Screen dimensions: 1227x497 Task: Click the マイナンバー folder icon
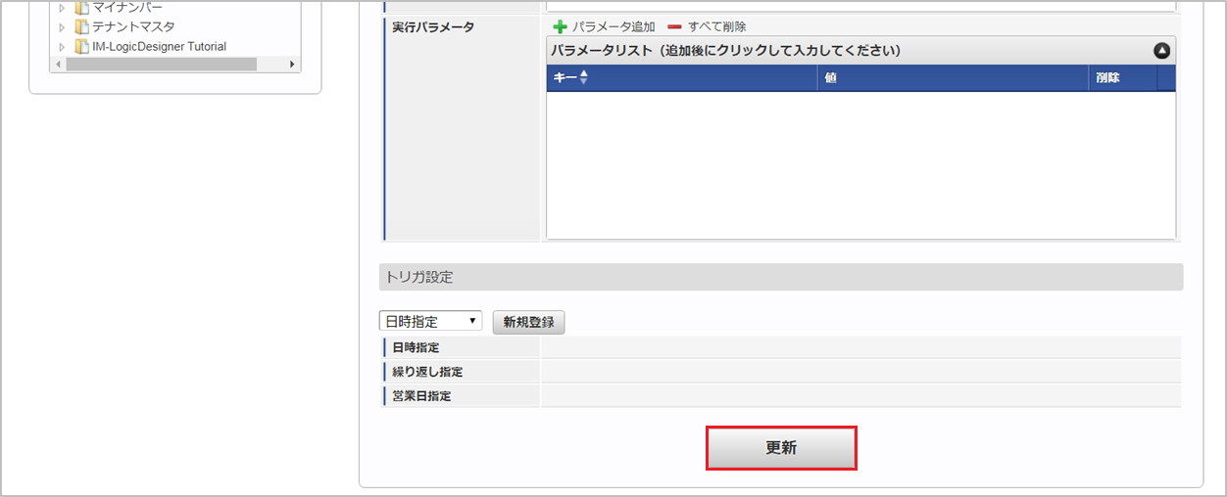[81, 7]
